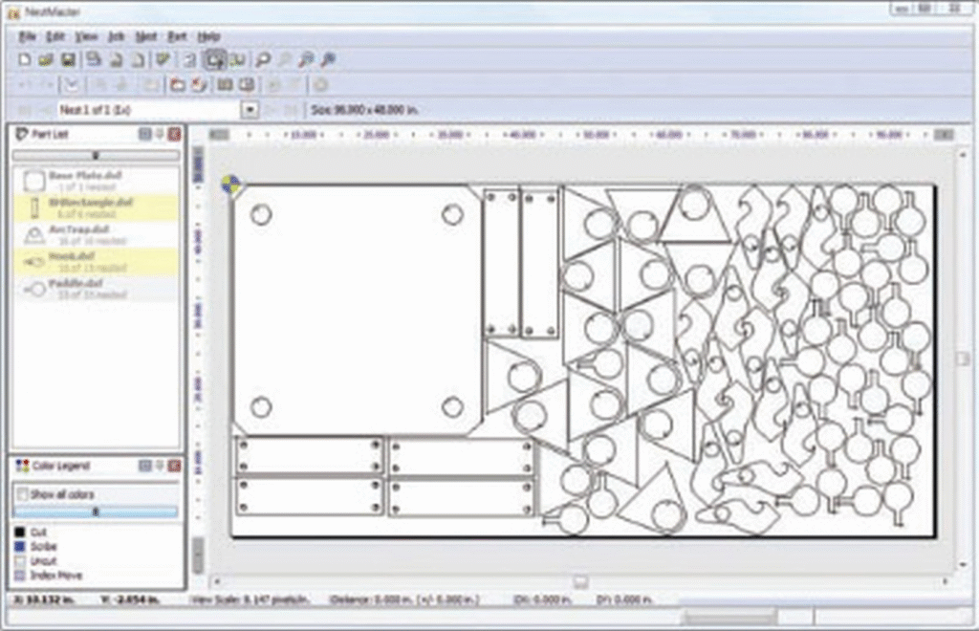Open the Nest menu
This screenshot has height=631, width=979.
coord(145,36)
